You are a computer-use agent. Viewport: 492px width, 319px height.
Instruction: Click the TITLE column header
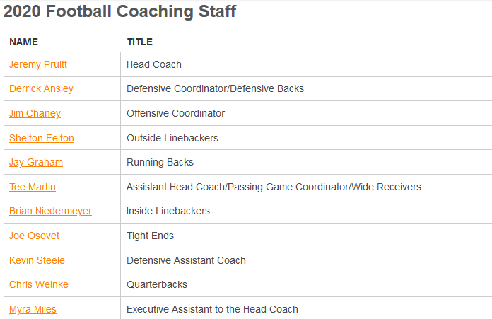point(139,42)
